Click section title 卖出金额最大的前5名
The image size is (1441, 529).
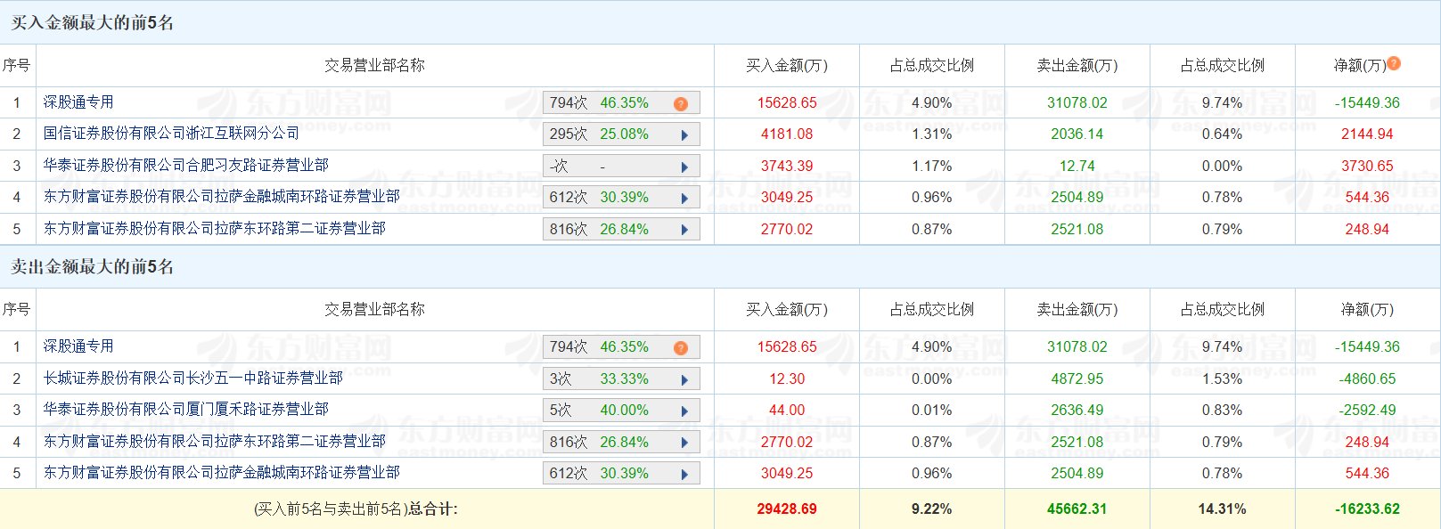tap(93, 267)
